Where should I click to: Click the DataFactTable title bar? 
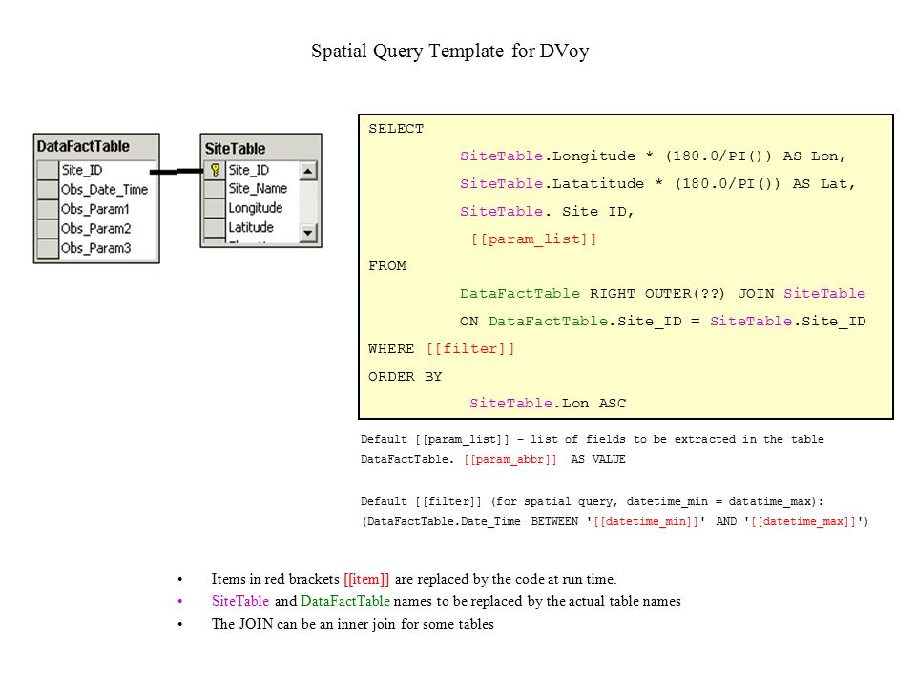(96, 146)
